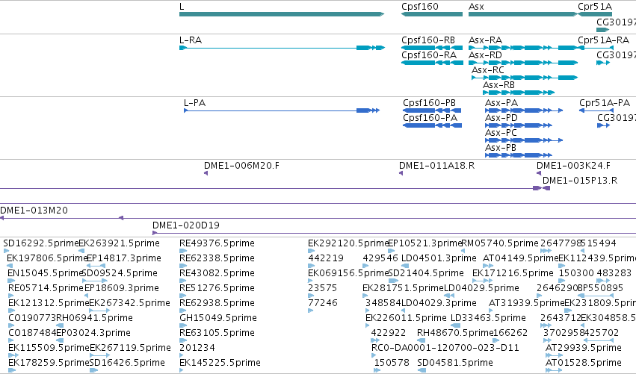636x374 pixels.
Task: Select EST EN15045.5prime
Action: pos(45,273)
